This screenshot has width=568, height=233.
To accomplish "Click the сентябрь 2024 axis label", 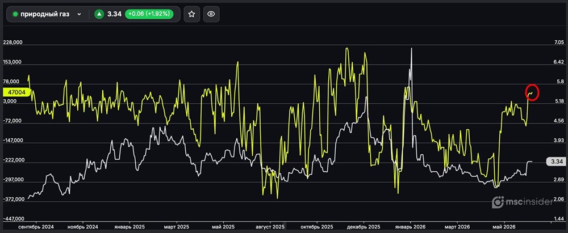I will click(x=36, y=227).
